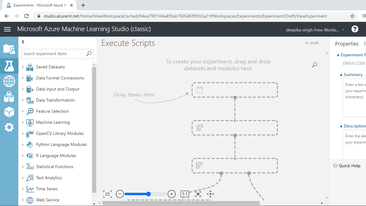Click the Statistical Functions icon
This screenshot has width=366, height=206.
tap(30, 167)
